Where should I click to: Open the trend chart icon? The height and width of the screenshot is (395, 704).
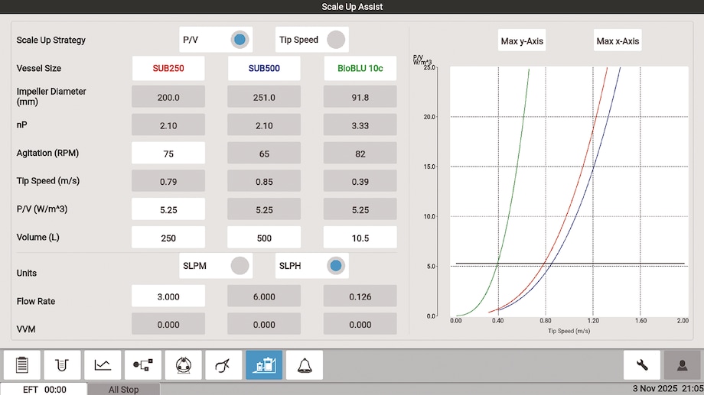[x=103, y=365]
